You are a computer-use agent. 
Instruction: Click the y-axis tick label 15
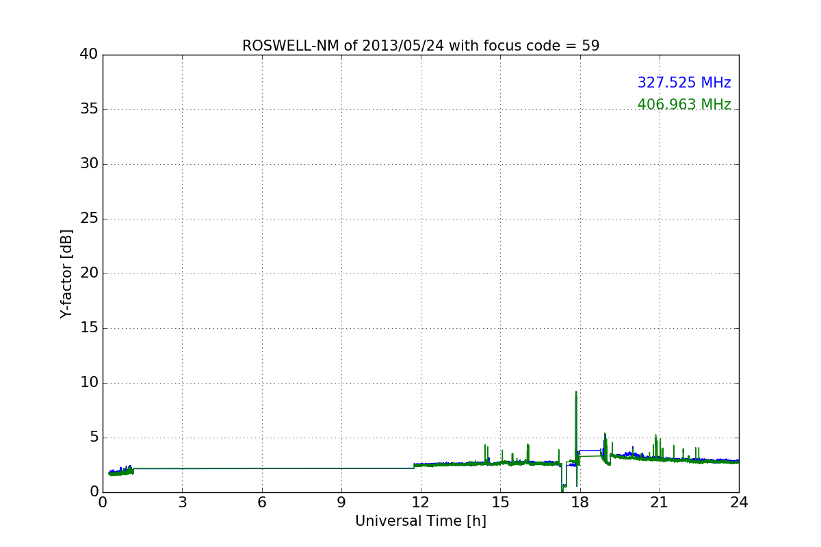pyautogui.click(x=89, y=328)
